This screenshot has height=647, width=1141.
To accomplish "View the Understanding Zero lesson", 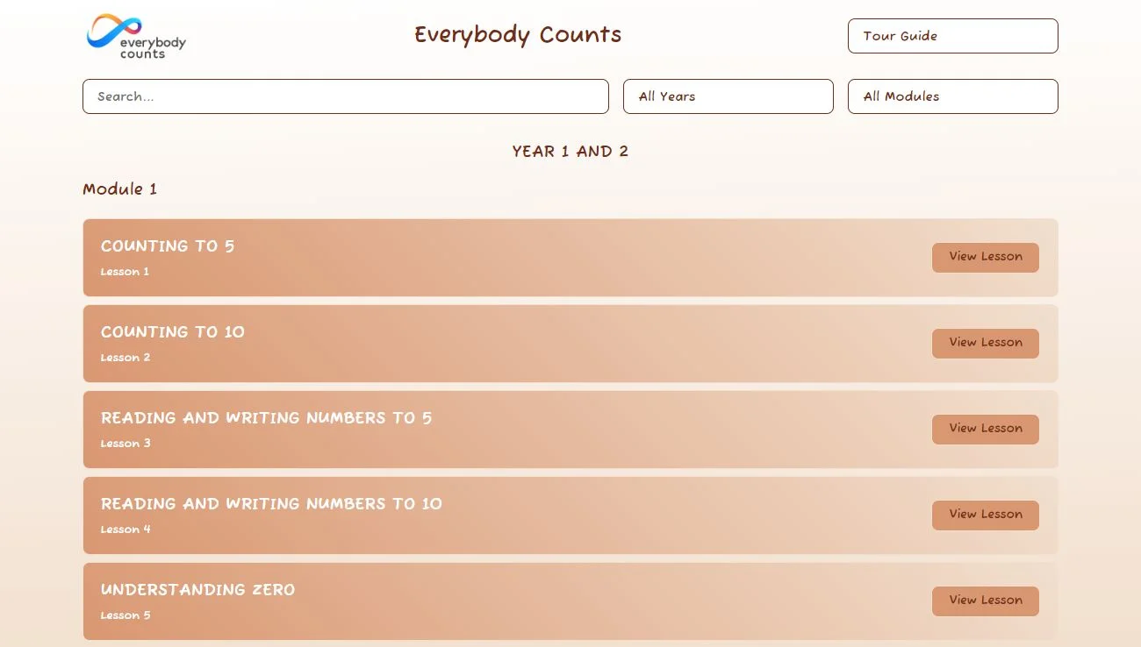I will coord(985,601).
